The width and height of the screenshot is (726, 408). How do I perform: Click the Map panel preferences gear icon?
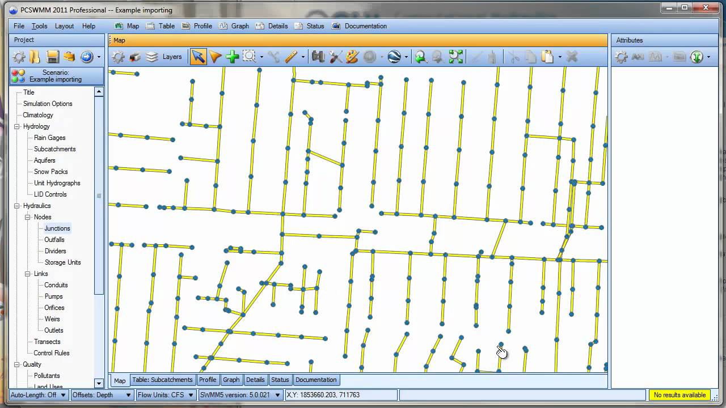click(x=118, y=57)
